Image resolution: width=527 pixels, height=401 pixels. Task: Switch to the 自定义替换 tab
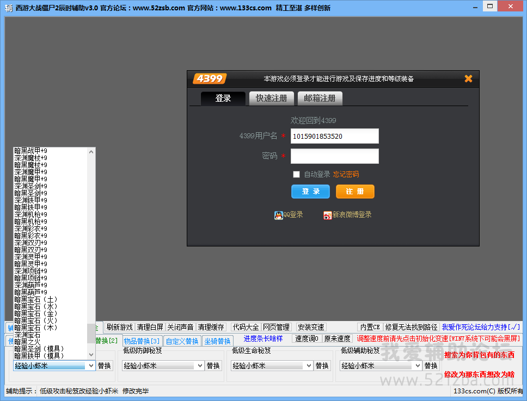(x=182, y=341)
